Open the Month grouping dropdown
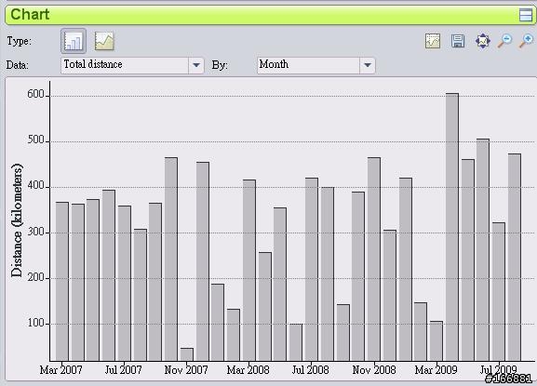 click(367, 65)
